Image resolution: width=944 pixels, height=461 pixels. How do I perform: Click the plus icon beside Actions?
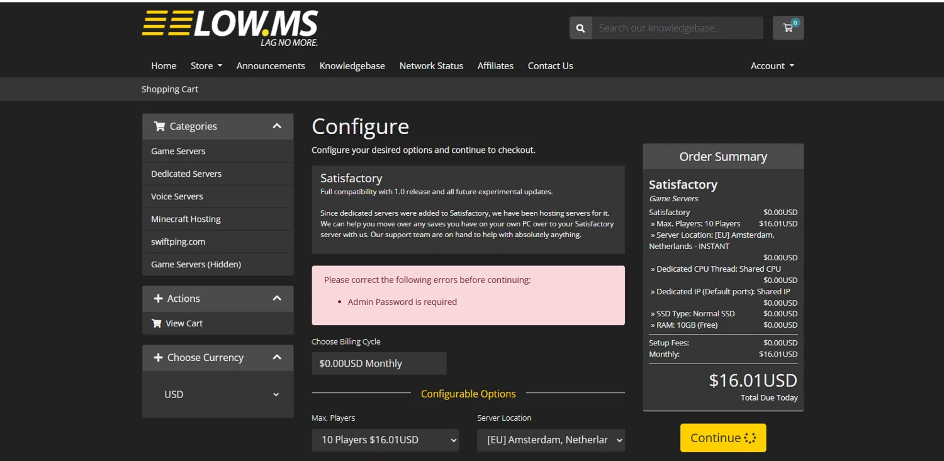coord(159,299)
